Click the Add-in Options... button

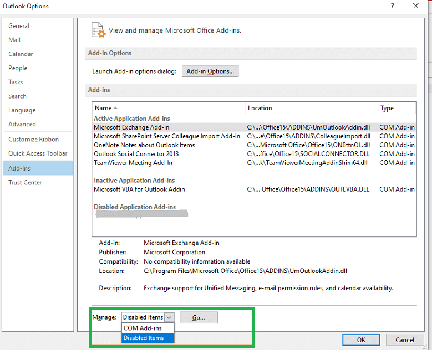click(210, 71)
